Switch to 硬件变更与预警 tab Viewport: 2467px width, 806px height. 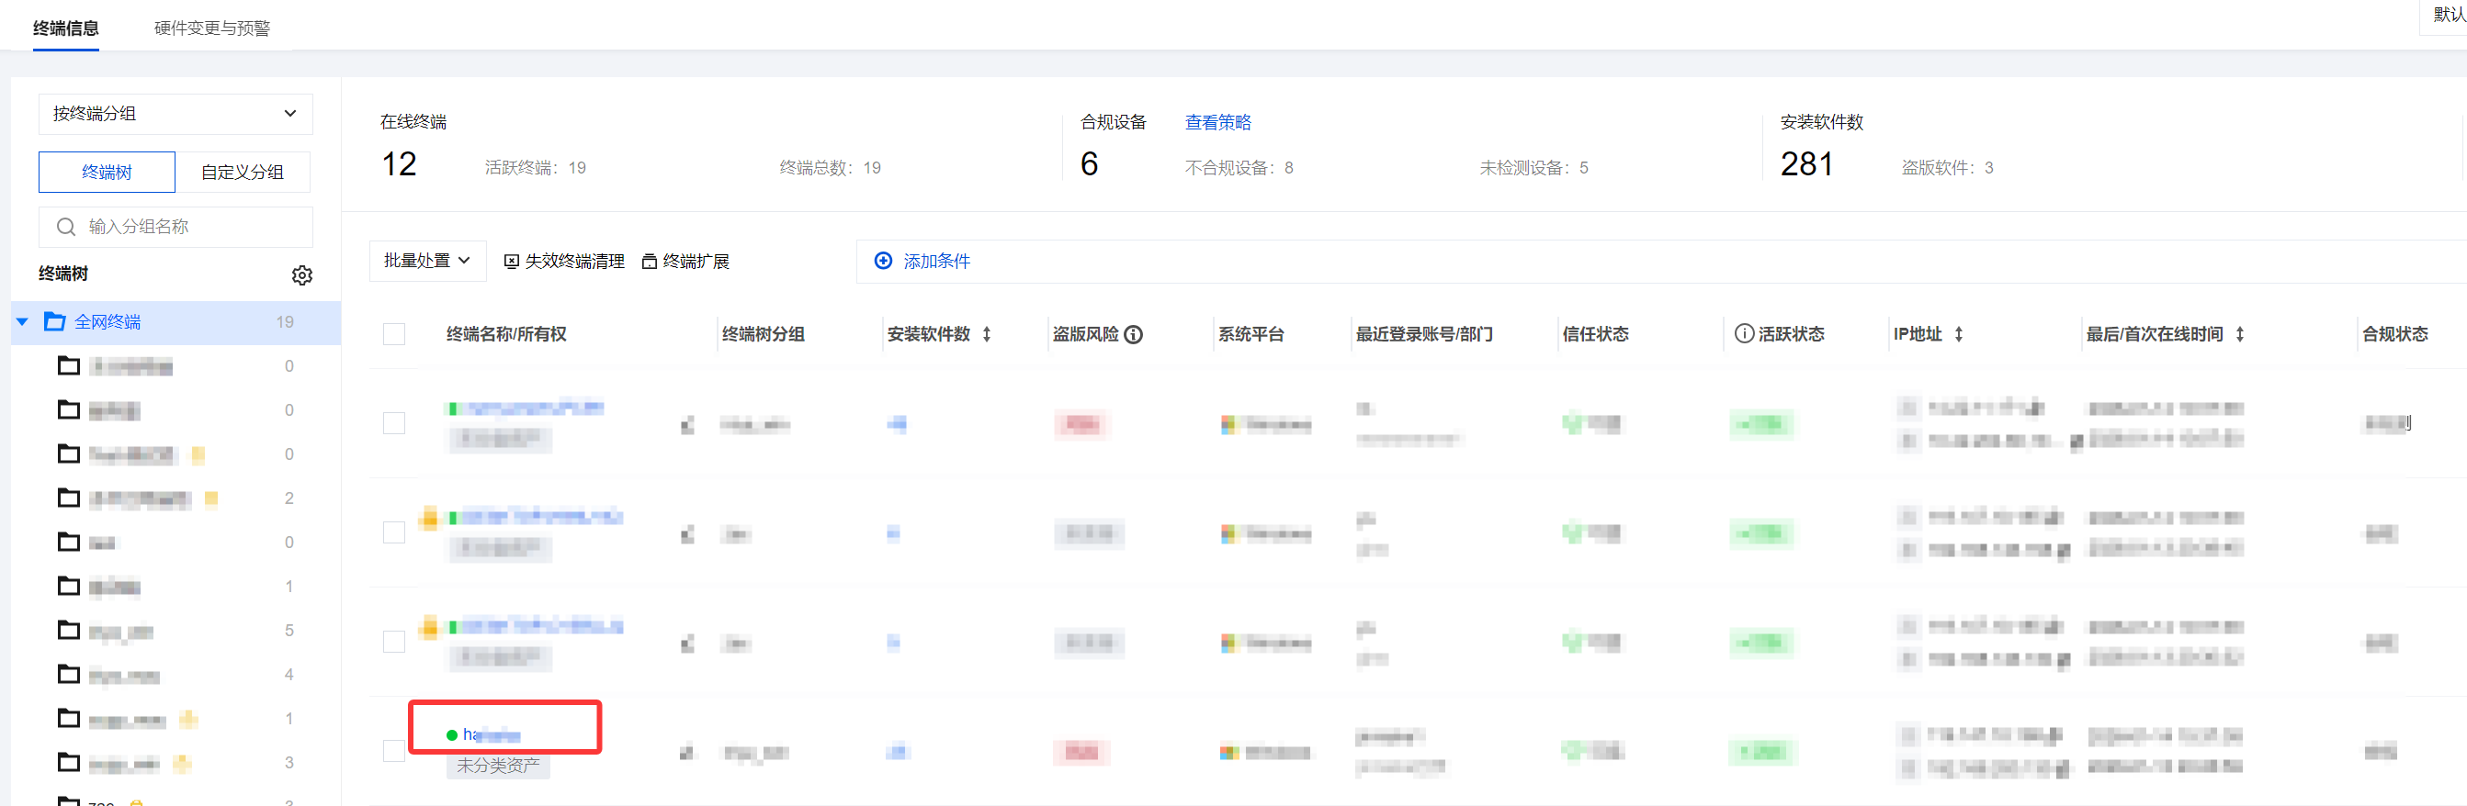211,28
